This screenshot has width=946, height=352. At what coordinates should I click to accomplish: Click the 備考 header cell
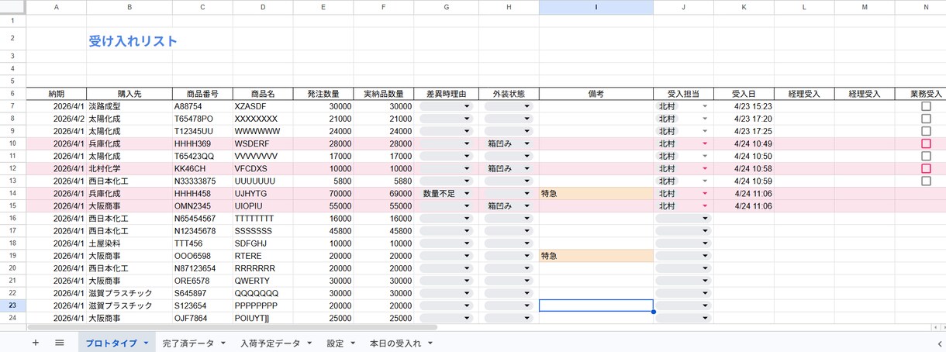[596, 94]
